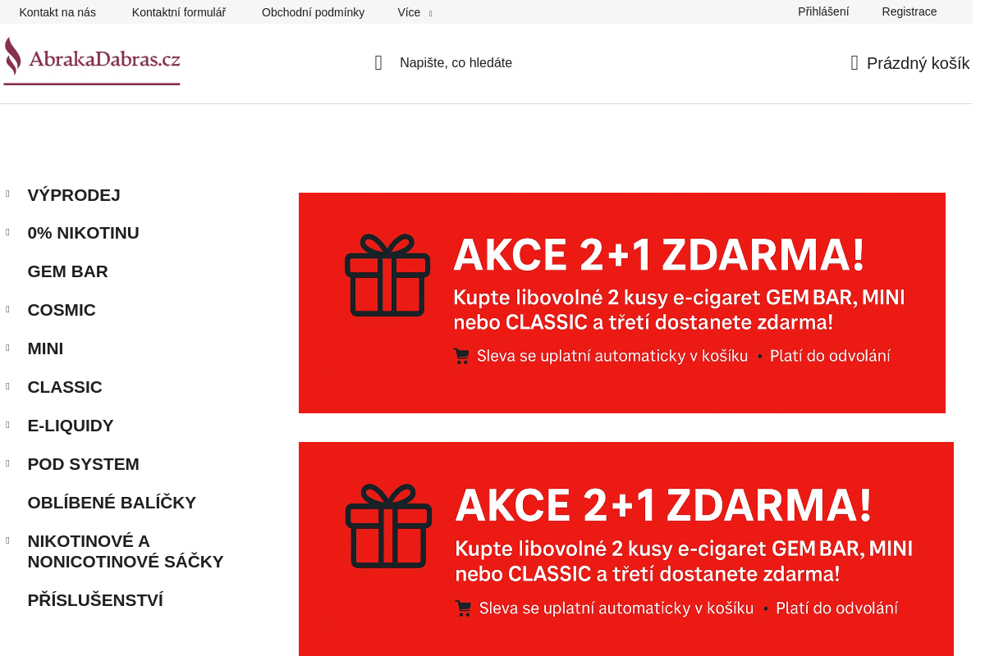The image size is (985, 656).
Task: Expand the 0% NIKOTINU submenu arrow
Action: tap(7, 232)
